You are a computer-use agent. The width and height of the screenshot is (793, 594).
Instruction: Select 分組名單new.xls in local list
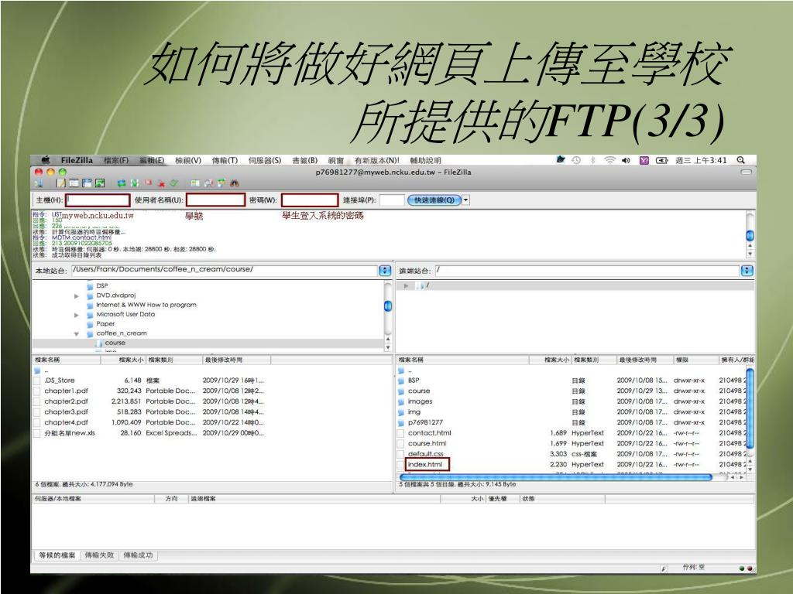[69, 433]
